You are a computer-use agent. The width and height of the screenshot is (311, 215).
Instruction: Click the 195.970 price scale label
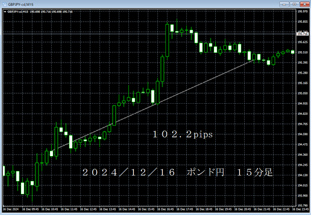click(x=302, y=12)
